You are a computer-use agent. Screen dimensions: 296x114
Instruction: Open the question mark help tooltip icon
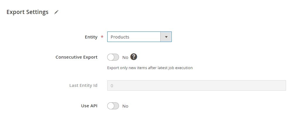pyautogui.click(x=134, y=57)
